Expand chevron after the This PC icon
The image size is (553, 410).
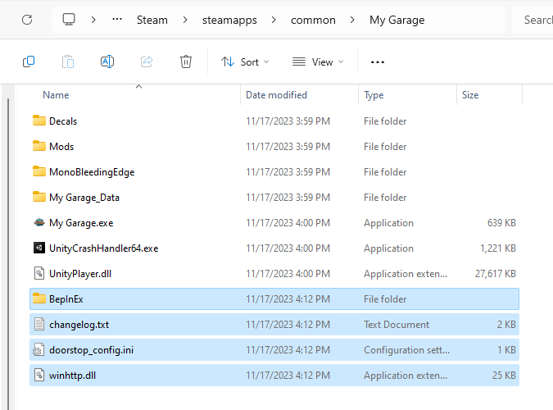tap(93, 20)
